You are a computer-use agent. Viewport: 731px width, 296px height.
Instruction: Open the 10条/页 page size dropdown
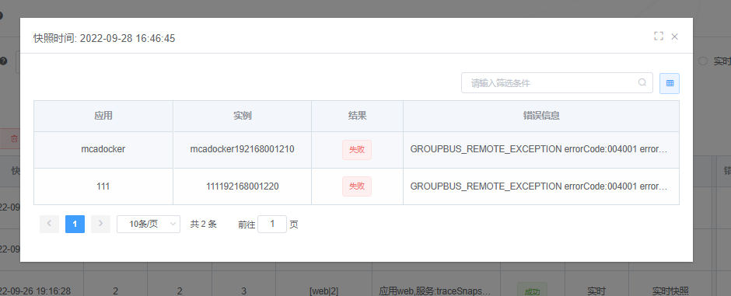point(149,224)
